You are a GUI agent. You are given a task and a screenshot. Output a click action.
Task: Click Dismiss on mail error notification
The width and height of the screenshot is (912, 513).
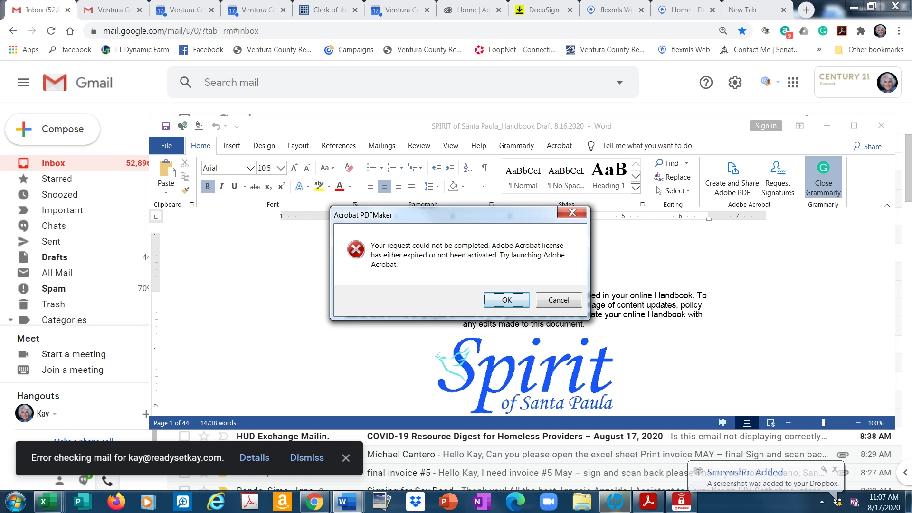[307, 458]
